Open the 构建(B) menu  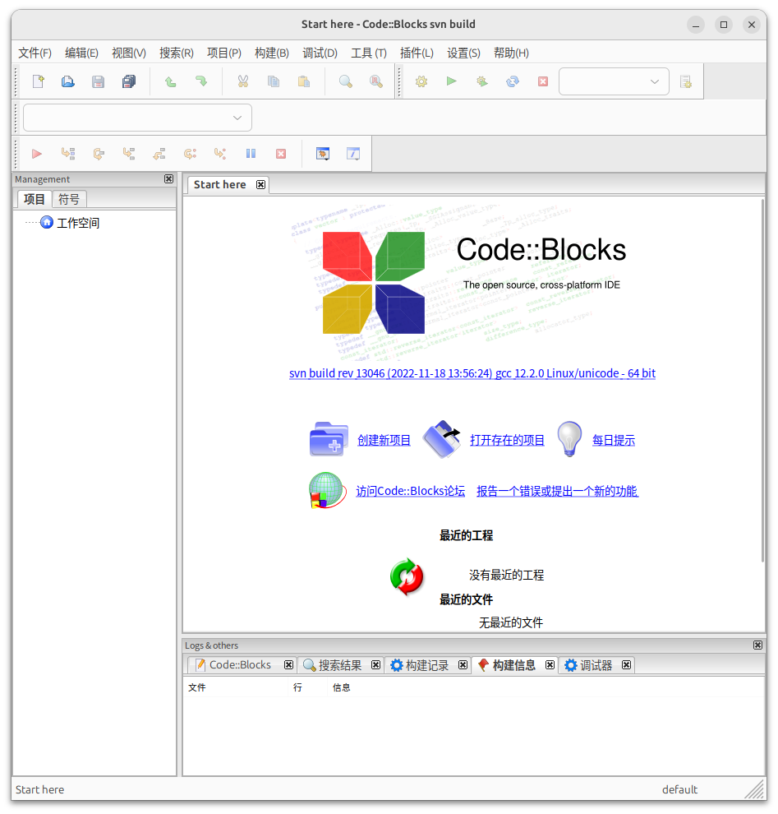[x=272, y=53]
